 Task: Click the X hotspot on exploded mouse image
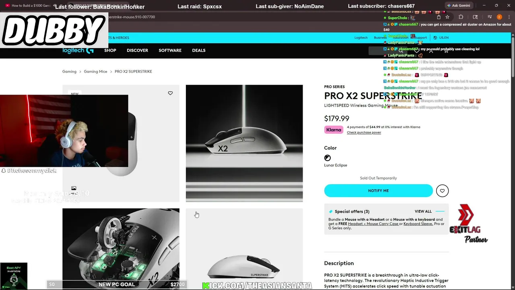click(x=154, y=238)
